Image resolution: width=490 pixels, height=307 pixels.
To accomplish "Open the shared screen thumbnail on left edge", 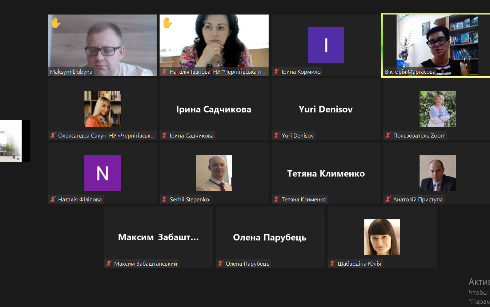I will [x=15, y=141].
